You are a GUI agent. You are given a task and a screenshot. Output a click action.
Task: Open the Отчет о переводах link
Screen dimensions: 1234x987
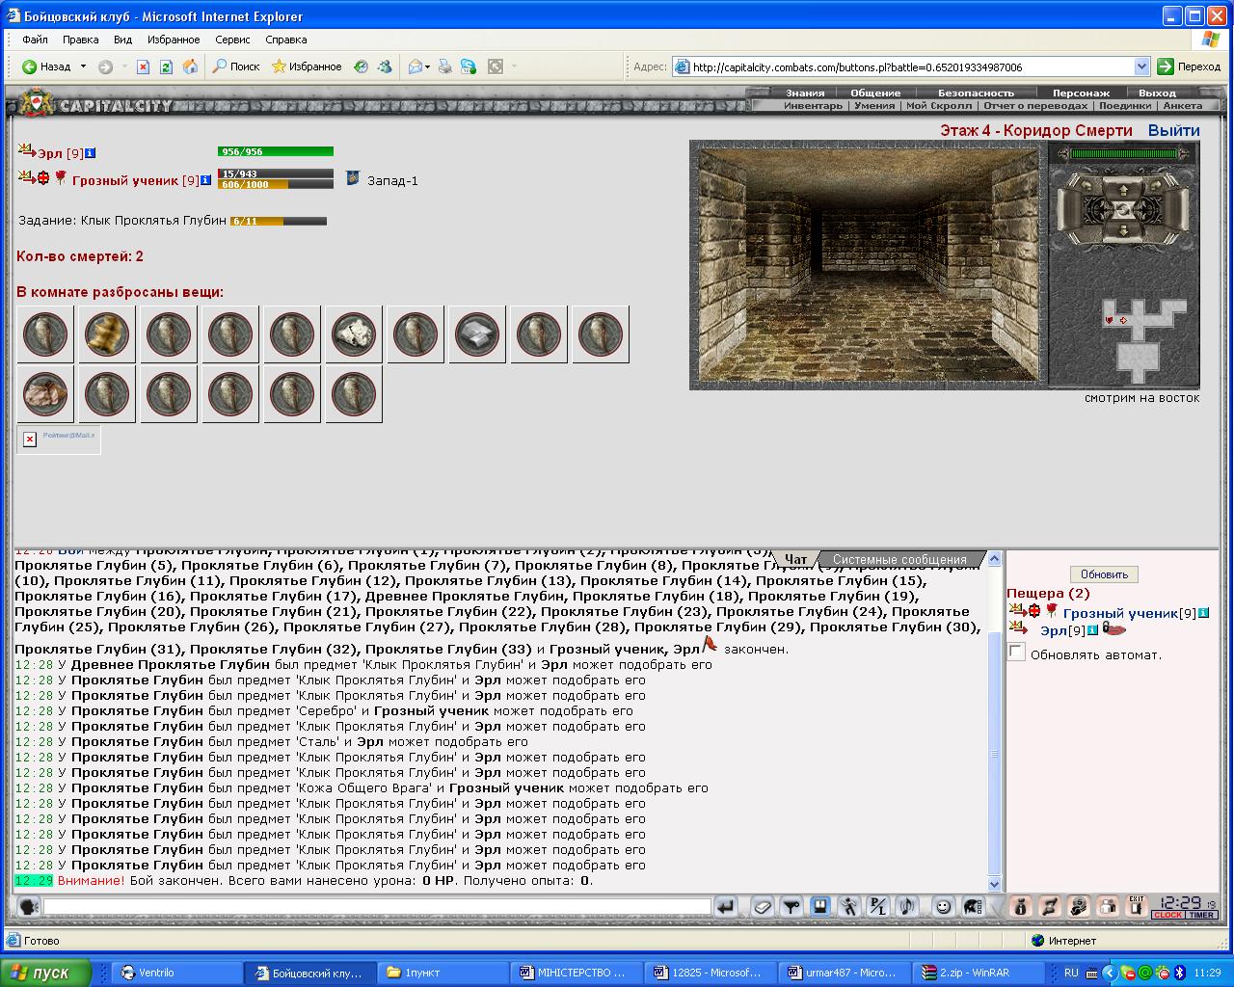(x=1035, y=106)
